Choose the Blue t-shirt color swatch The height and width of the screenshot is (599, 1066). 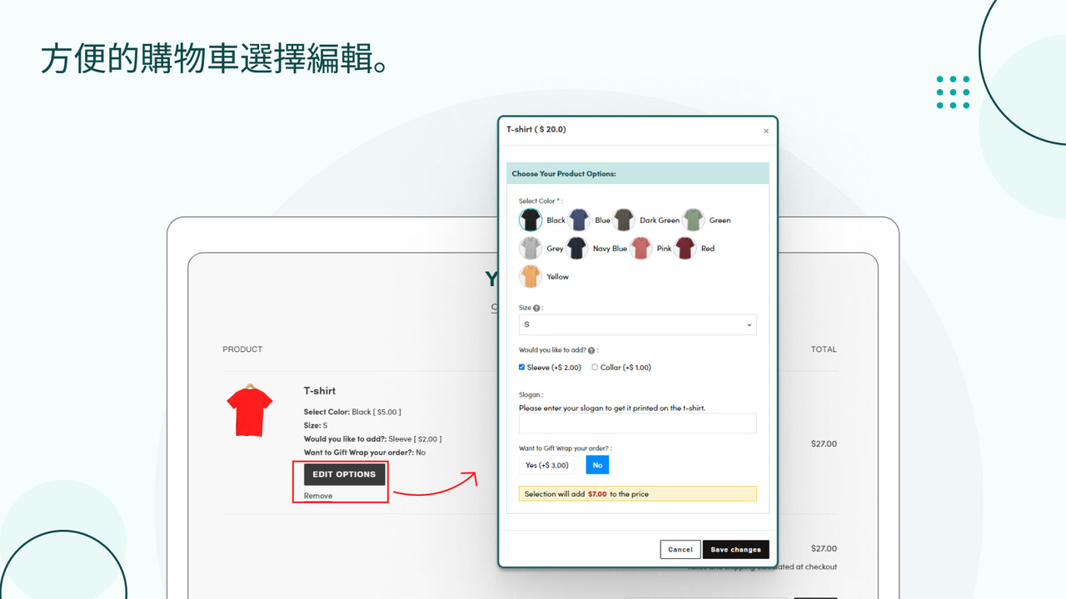tap(579, 220)
